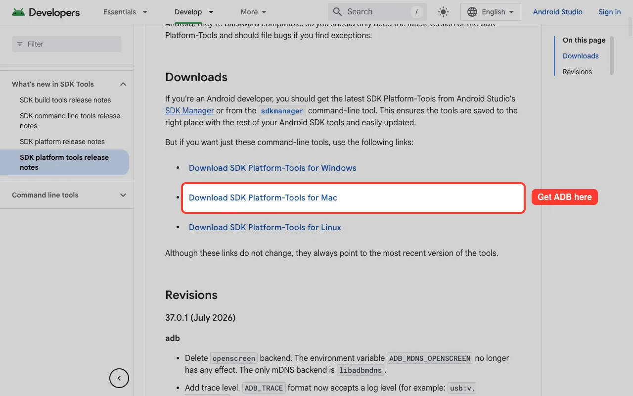Click the Sign in link
The width and height of the screenshot is (633, 396).
tap(609, 12)
